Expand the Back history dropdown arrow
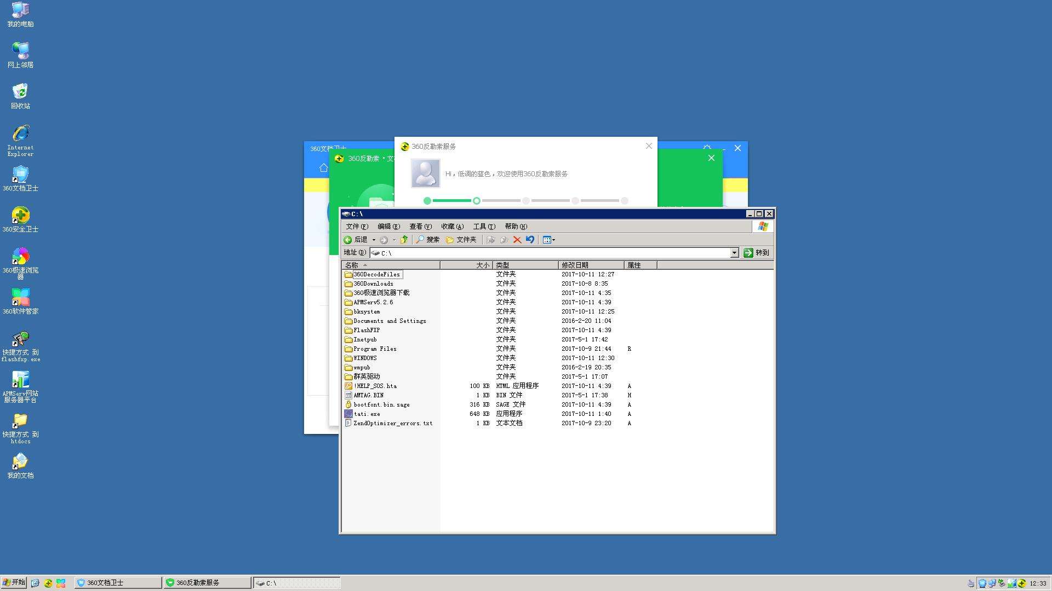 [374, 240]
